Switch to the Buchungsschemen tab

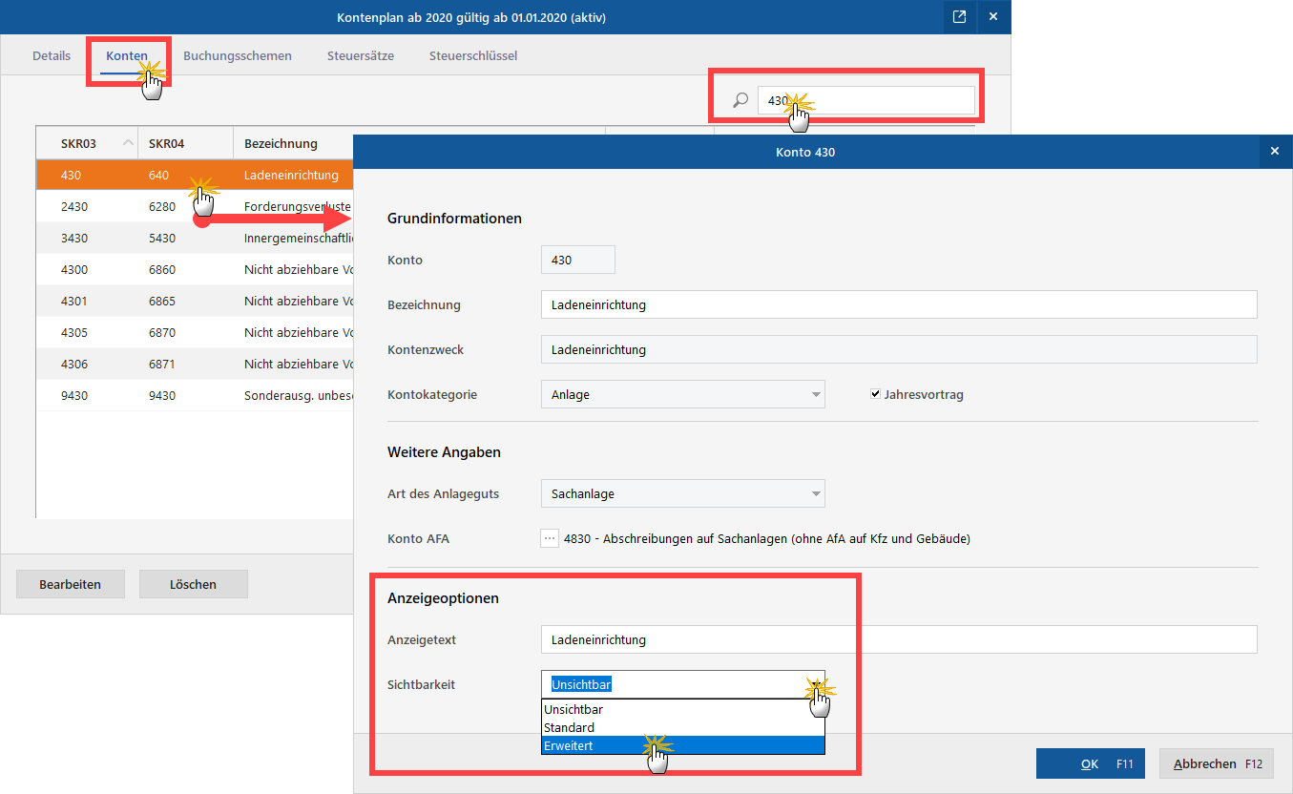point(238,55)
